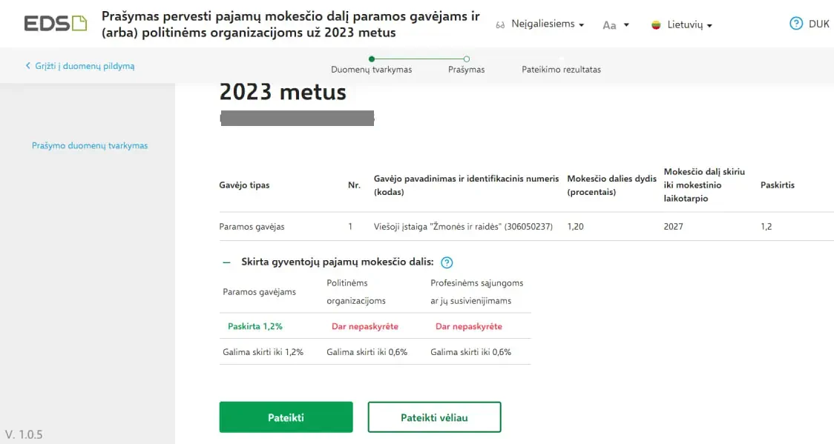The image size is (834, 444).
Task: Open Prašymo duomenų tvarkymas sidebar link
Action: pos(90,145)
